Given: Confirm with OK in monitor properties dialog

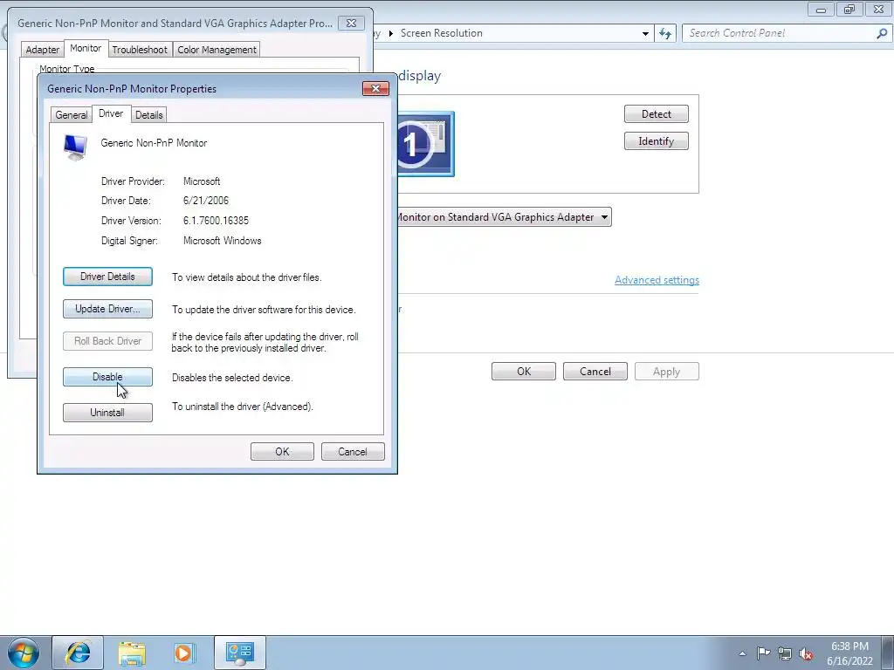Looking at the screenshot, I should click(x=282, y=451).
